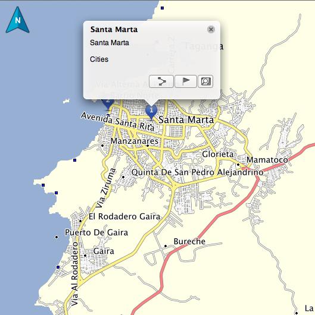Select the Mamatoco place dot
Viewport: 315px width, 315px height.
pos(238,165)
